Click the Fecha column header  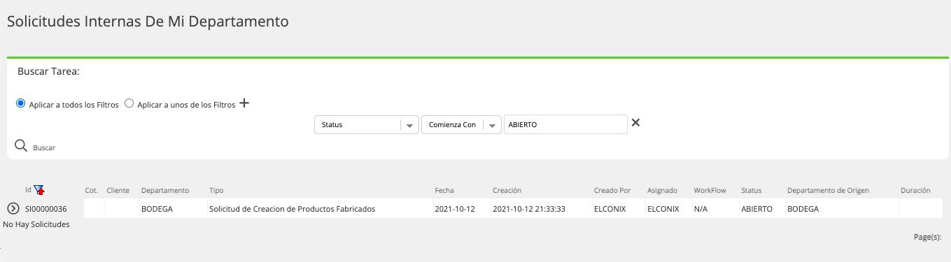[444, 190]
